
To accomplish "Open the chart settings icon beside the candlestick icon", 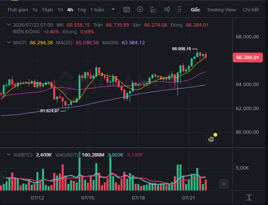I will 179,10.
